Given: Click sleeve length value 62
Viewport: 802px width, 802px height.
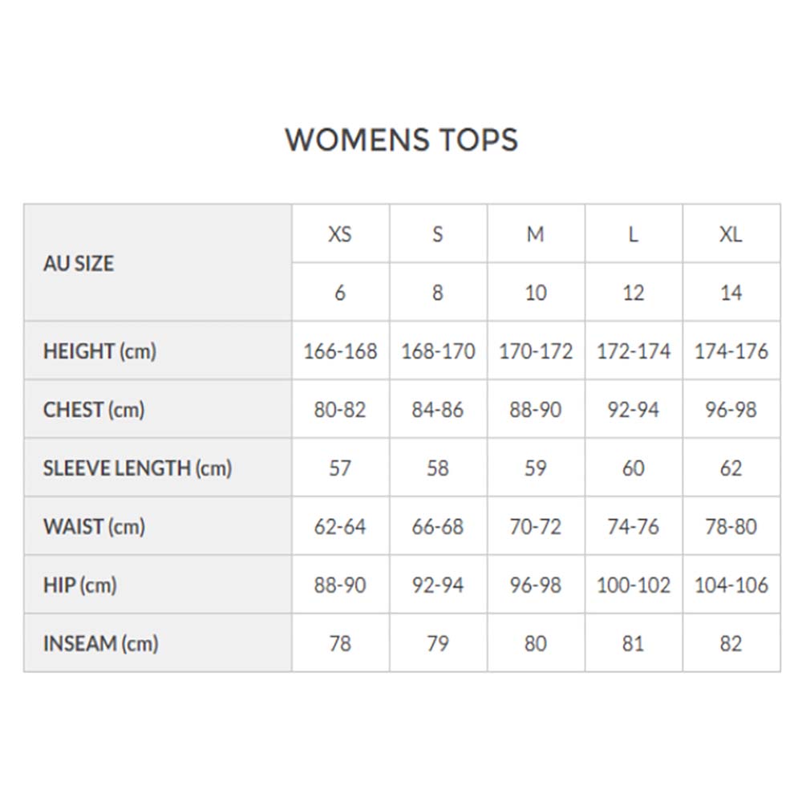Looking at the screenshot, I should coord(731,468).
